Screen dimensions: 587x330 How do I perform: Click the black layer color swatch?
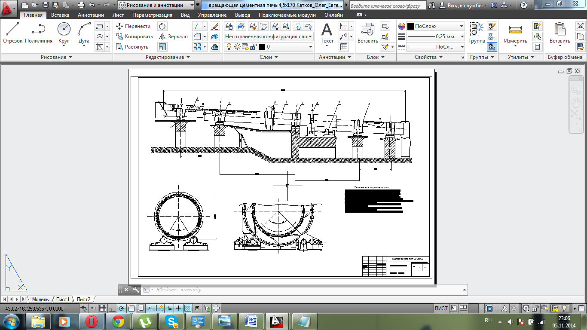click(262, 47)
